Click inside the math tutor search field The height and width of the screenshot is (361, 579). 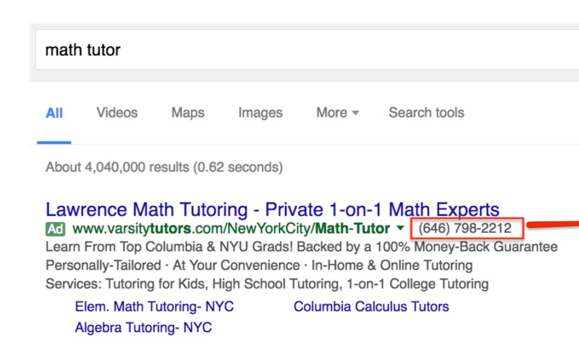click(307, 50)
